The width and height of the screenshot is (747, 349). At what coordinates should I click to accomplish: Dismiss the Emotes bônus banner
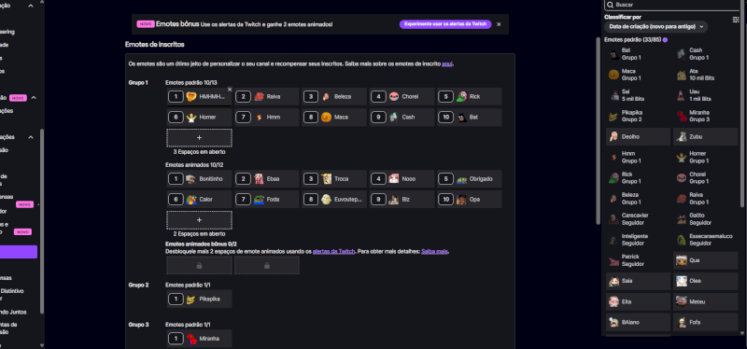[x=499, y=24]
